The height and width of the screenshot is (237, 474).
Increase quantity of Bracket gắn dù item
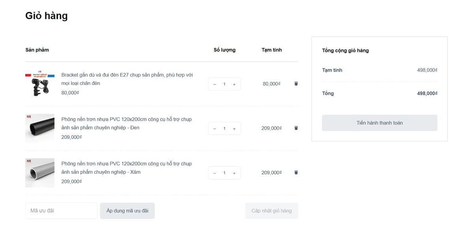(x=234, y=84)
